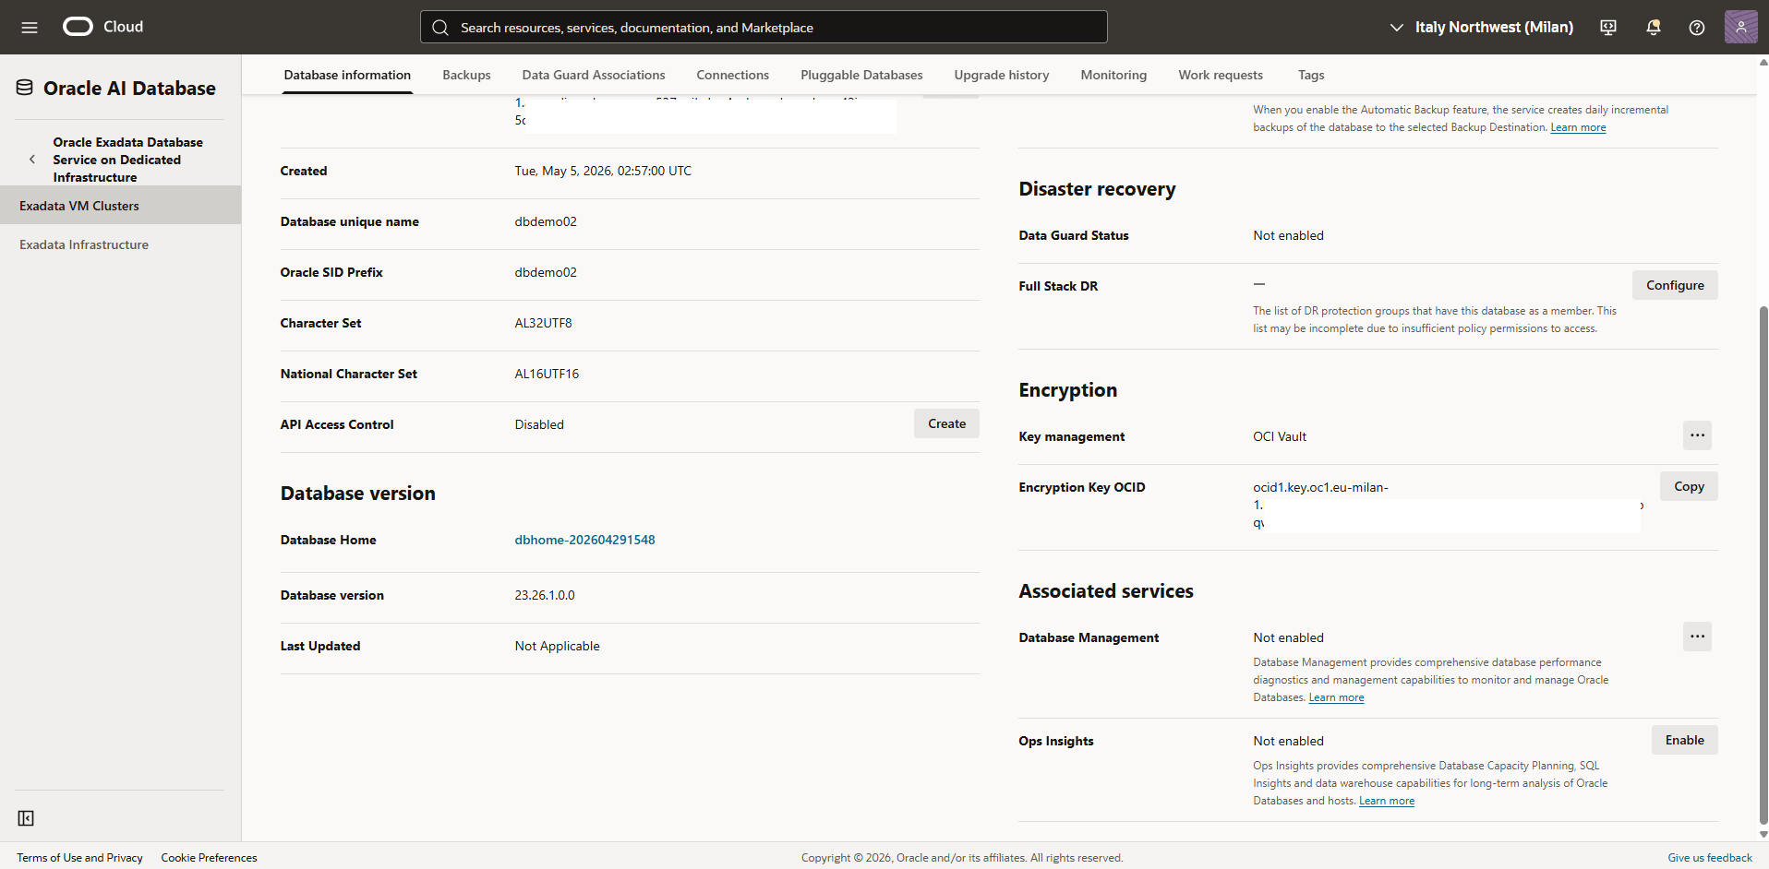The height and width of the screenshot is (869, 1769).
Task: Go back using the sidebar chevron arrow
Action: [x=32, y=160]
